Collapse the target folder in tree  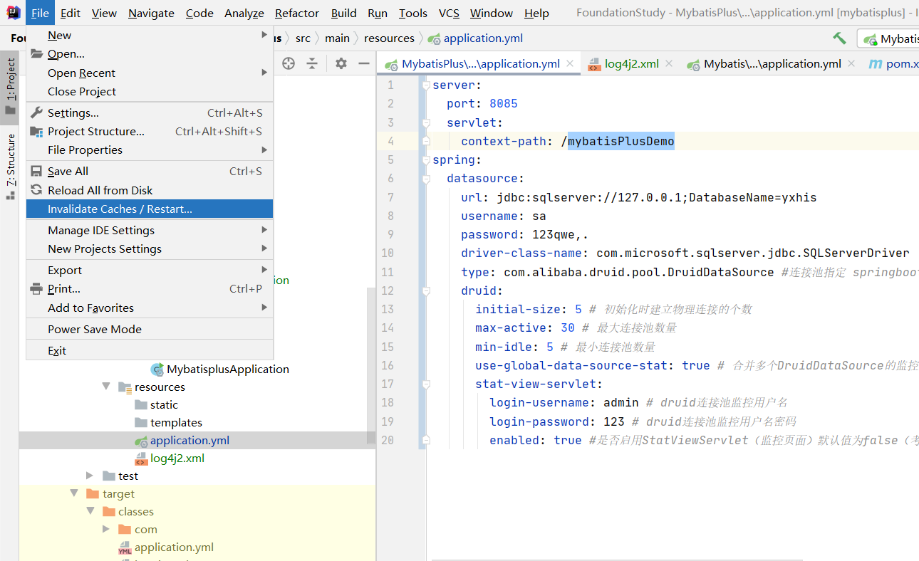pos(74,493)
